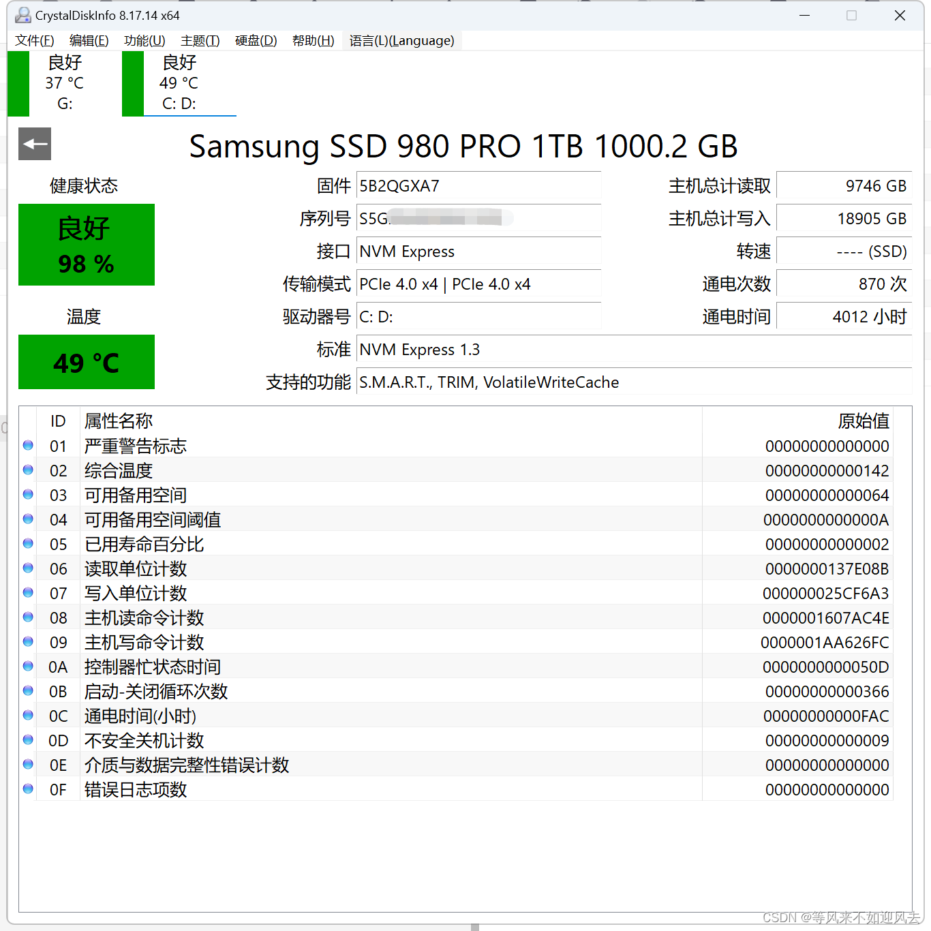The width and height of the screenshot is (931, 931).
Task: Open the 语言(L)(Language) menu
Action: (x=402, y=41)
